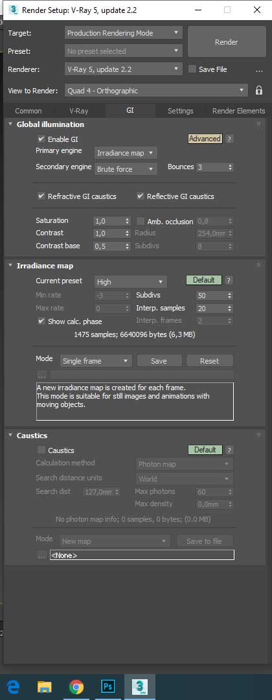Select the GI tab
The image size is (272, 700).
tap(130, 110)
